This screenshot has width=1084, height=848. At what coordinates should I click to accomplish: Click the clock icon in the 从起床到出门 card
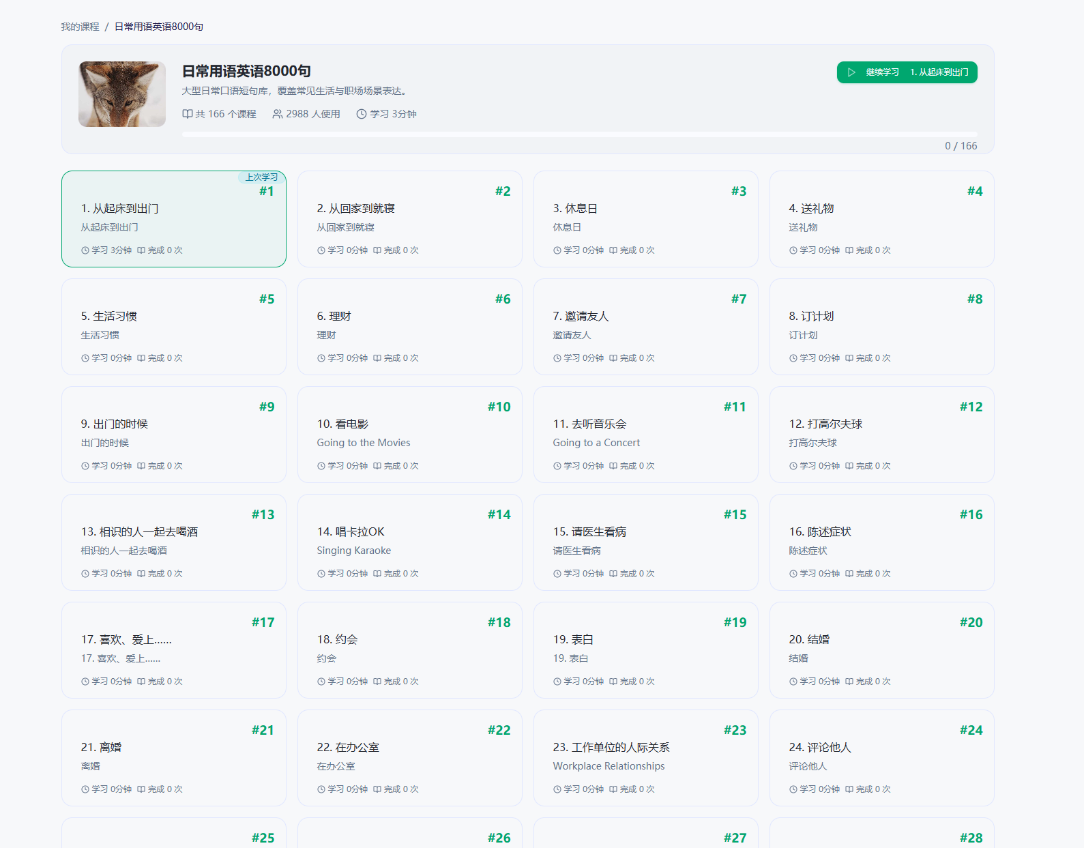pyautogui.click(x=85, y=250)
